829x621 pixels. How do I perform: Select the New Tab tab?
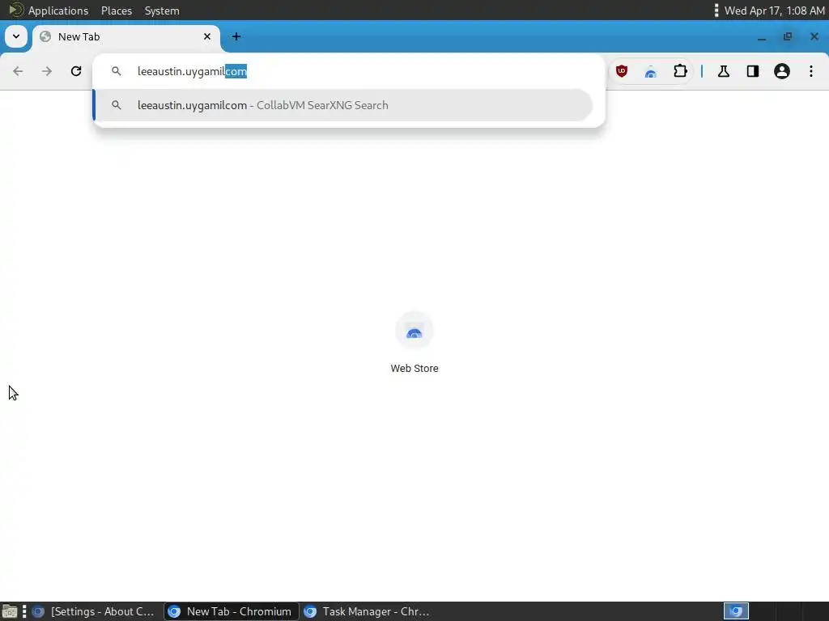(126, 37)
